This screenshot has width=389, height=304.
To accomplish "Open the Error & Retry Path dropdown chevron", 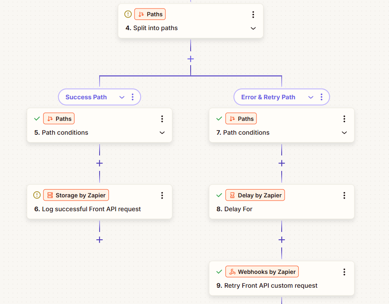I will [x=311, y=97].
